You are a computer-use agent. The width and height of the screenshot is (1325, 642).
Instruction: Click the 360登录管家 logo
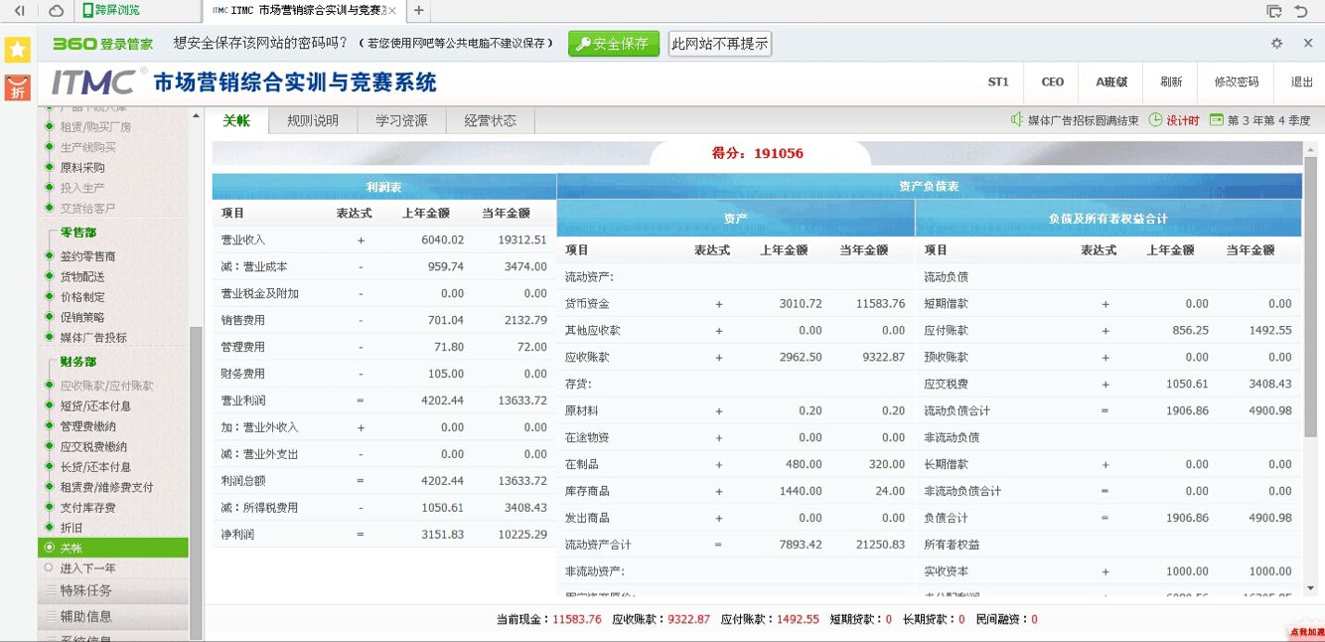click(x=103, y=44)
